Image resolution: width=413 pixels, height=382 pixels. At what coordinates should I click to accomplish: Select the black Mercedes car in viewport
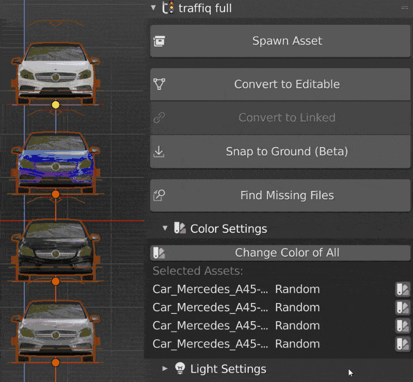tap(56, 250)
